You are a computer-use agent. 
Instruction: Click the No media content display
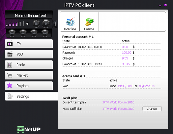pos(29,14)
